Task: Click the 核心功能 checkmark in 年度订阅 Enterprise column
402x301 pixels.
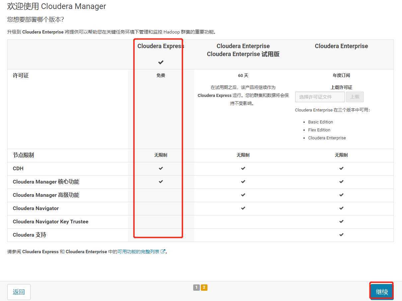Action: pyautogui.click(x=341, y=182)
